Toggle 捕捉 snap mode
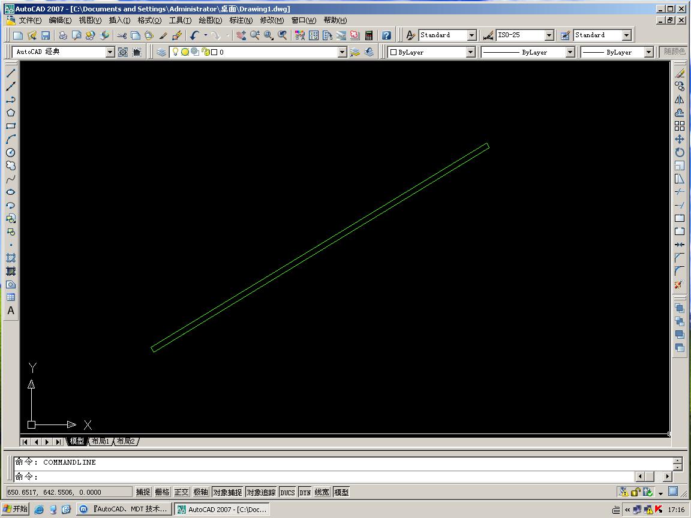691x518 pixels. tap(143, 492)
